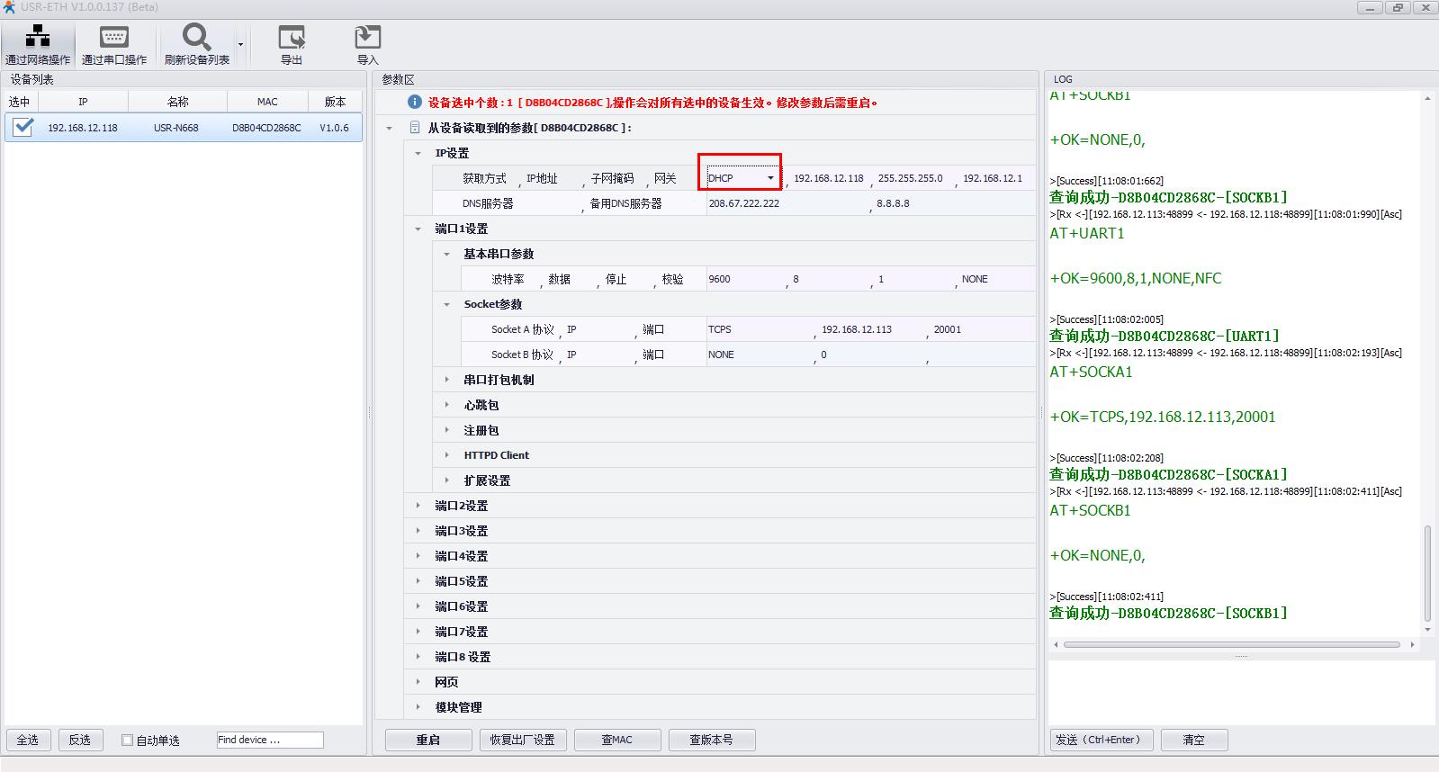Viewport: 1439px width, 772px height.
Task: Click document icon beside 从设备读取到的参数
Action: click(x=415, y=128)
